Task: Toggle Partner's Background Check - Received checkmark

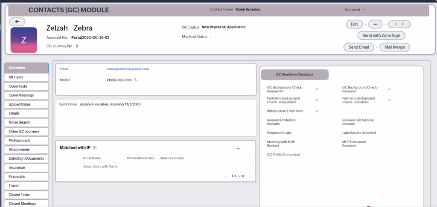Action: tap(389, 100)
